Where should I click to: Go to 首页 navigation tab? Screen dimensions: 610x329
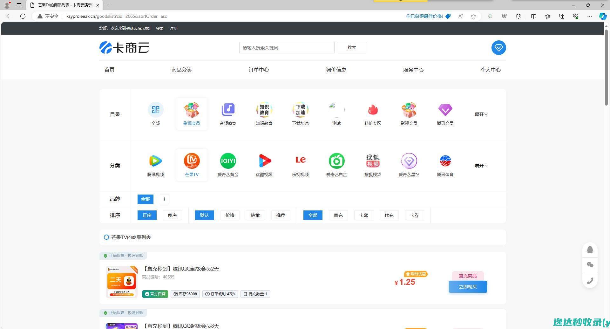(x=109, y=70)
